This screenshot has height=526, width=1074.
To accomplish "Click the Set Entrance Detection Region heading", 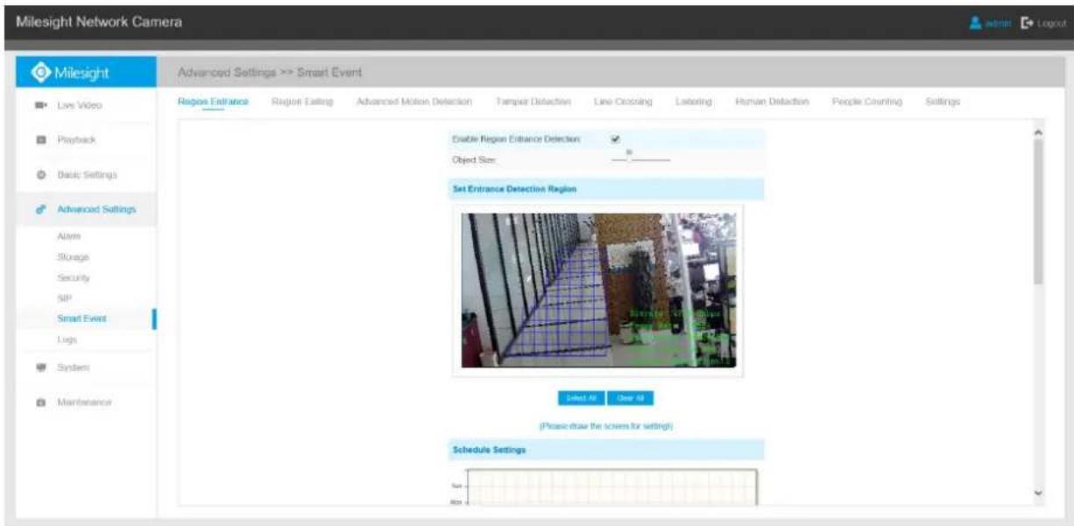I will (x=514, y=189).
